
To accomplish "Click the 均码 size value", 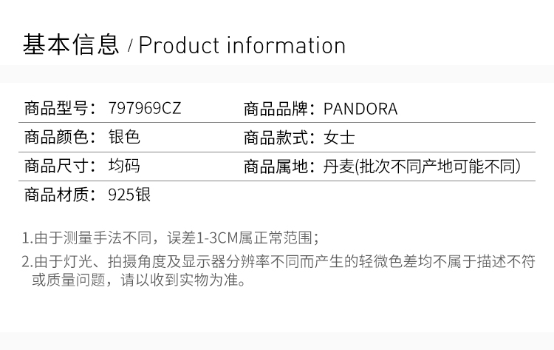I will (124, 166).
